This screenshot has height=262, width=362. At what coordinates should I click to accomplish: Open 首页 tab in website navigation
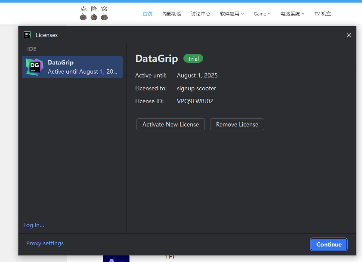click(x=148, y=14)
